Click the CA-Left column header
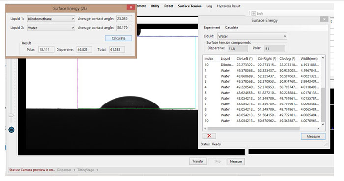Viewport: 344px width, 181px height. [244, 59]
